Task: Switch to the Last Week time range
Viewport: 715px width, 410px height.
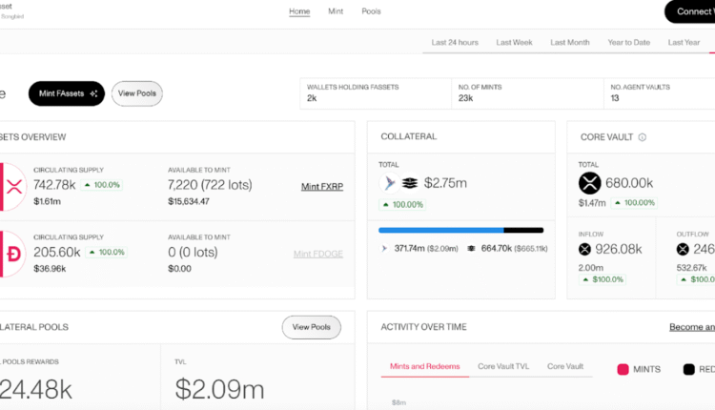Action: 515,43
